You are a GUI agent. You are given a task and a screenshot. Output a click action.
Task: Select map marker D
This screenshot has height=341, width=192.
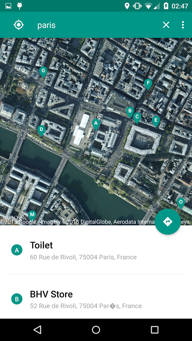click(x=41, y=131)
